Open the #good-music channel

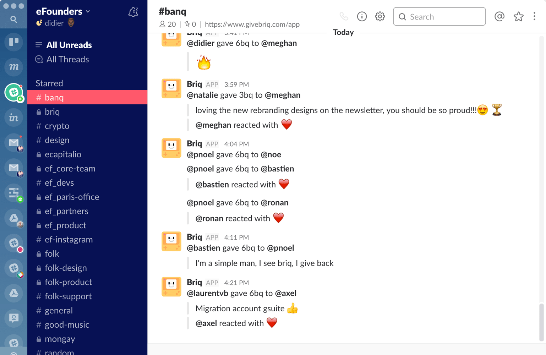[87, 324]
